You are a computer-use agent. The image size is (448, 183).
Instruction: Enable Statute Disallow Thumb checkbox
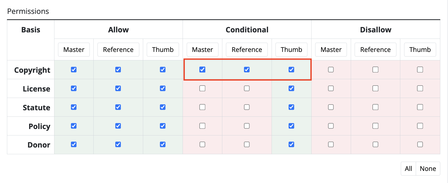420,107
